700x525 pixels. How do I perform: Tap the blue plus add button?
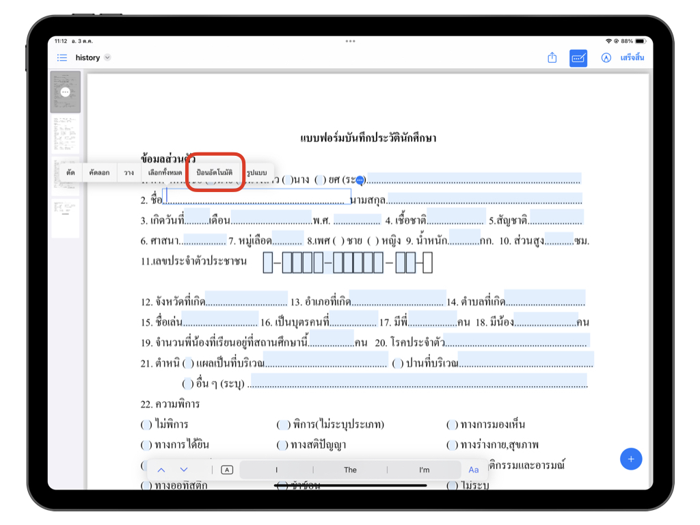[630, 459]
